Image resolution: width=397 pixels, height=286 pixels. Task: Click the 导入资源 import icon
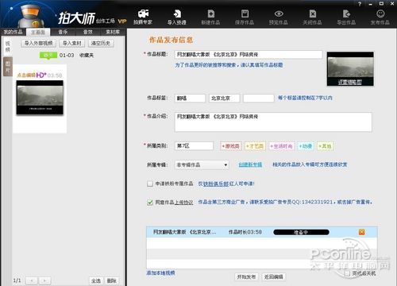click(x=176, y=17)
